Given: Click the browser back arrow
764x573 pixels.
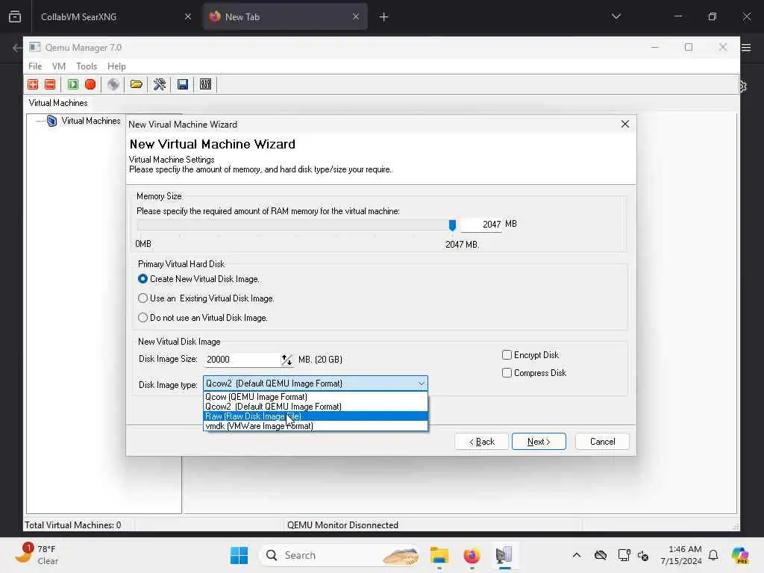Looking at the screenshot, I should (17, 48).
